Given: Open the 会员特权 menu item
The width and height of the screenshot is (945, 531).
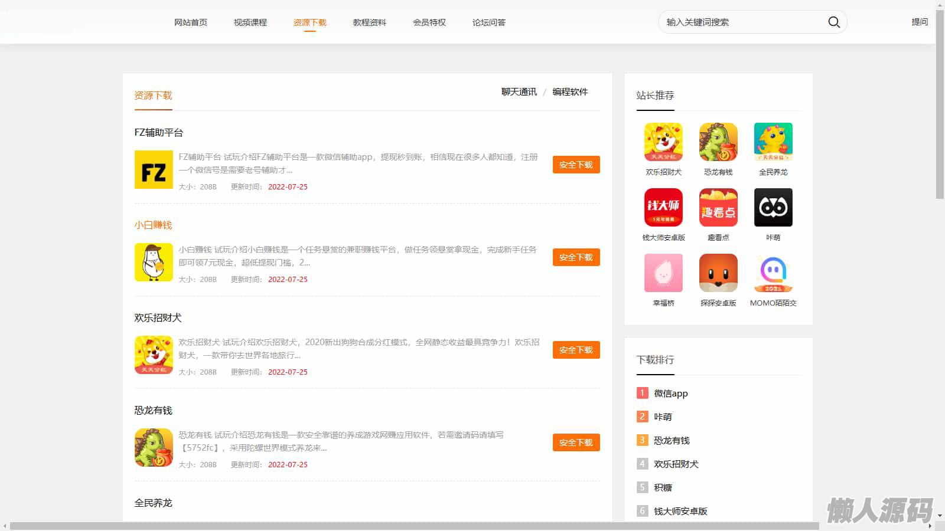Looking at the screenshot, I should [x=429, y=22].
